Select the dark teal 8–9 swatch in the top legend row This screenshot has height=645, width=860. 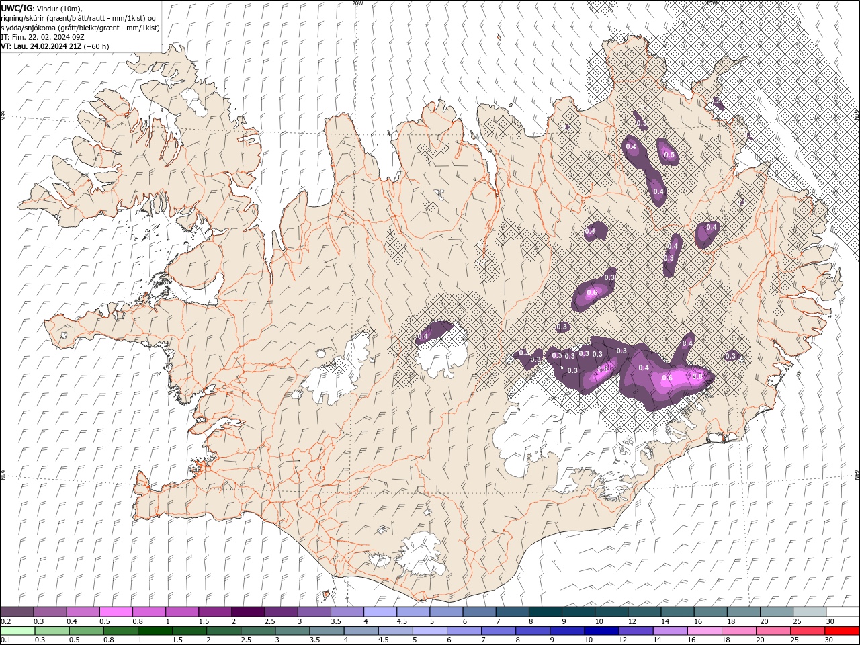coord(545,611)
